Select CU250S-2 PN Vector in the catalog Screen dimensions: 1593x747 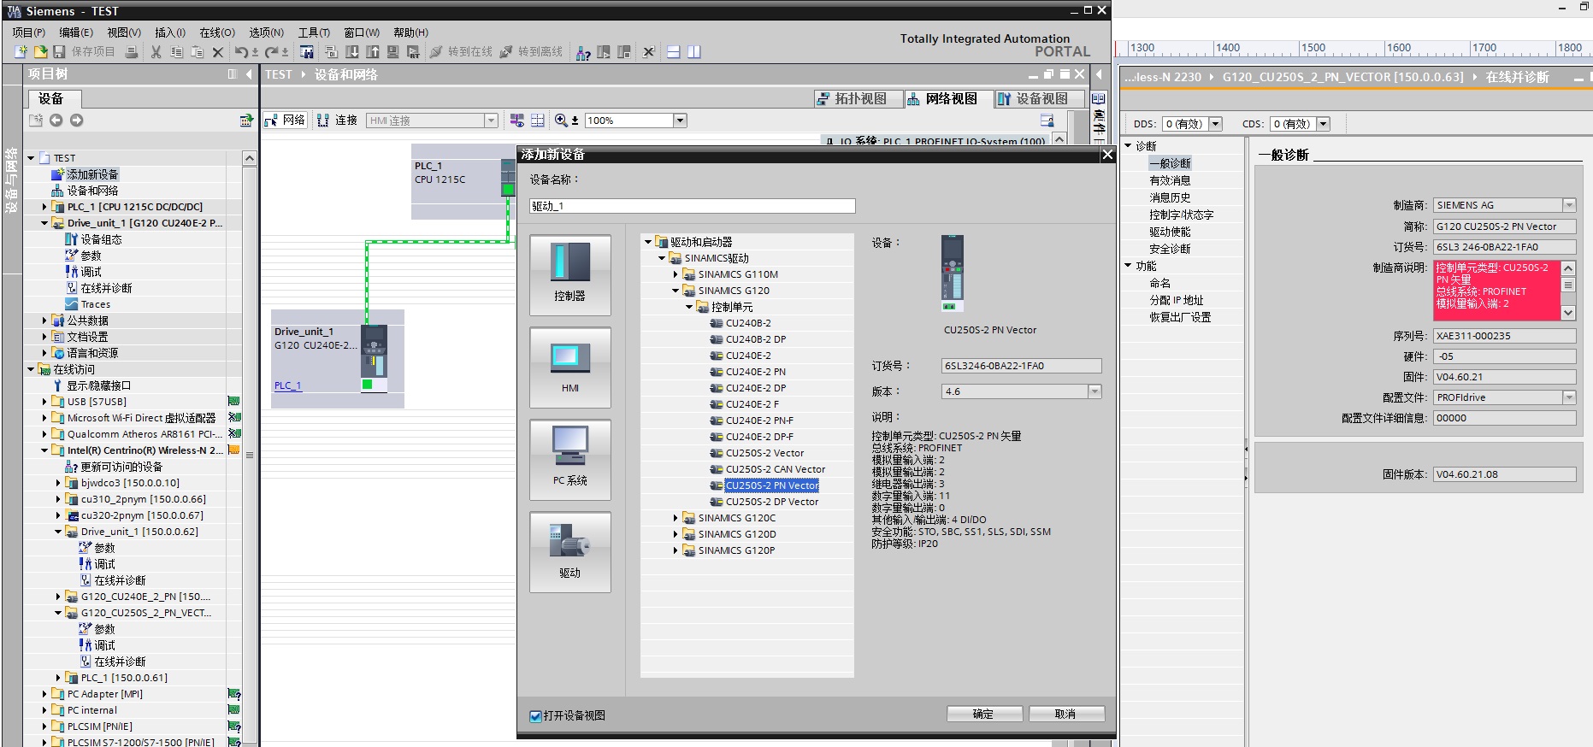coord(772,485)
